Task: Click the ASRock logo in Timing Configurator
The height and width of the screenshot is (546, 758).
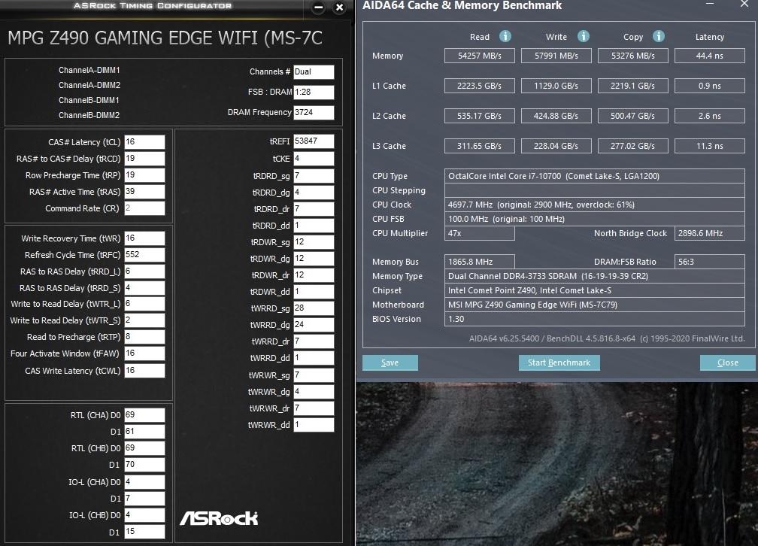Action: [219, 518]
